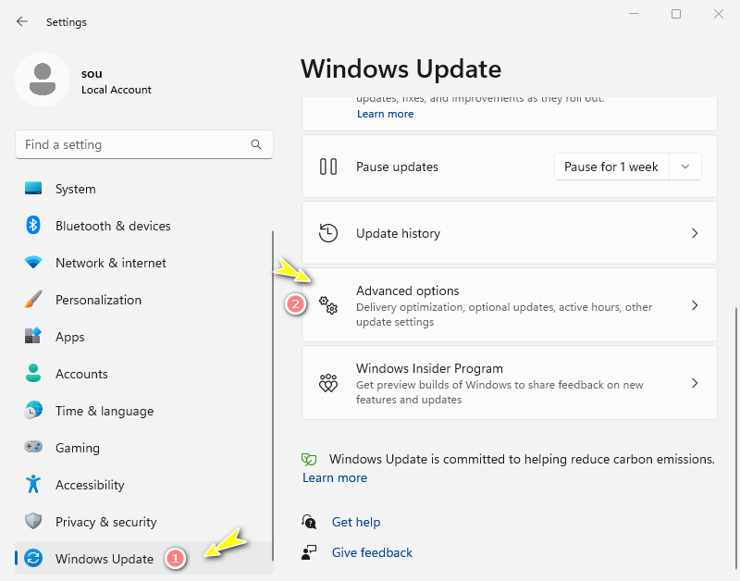
Task: Click the Time & language globe icon
Action: [33, 410]
